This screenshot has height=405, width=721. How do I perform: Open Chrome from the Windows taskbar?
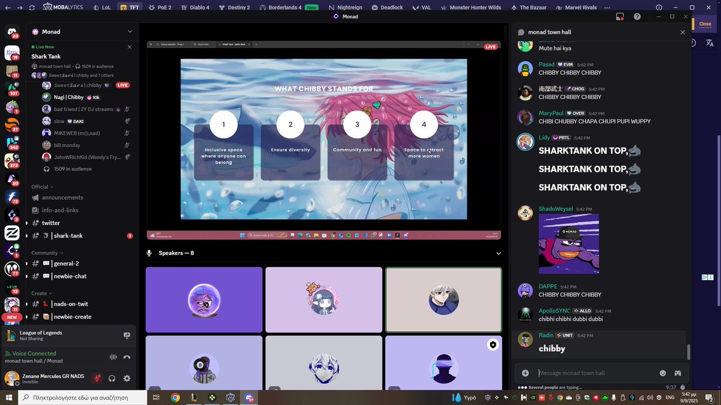coord(175,397)
